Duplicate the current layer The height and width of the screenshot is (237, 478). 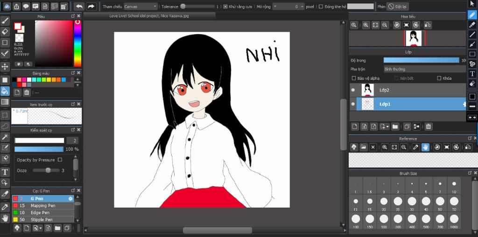(x=407, y=126)
